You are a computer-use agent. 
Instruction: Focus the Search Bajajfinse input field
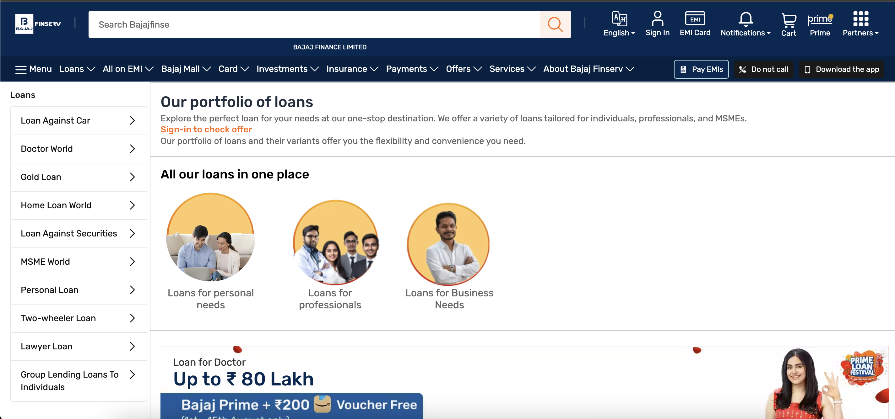coord(314,24)
